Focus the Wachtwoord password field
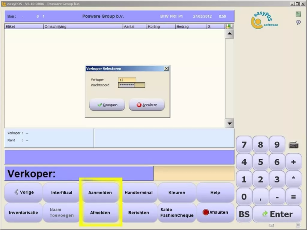This screenshot has height=230, width=307. (131, 85)
